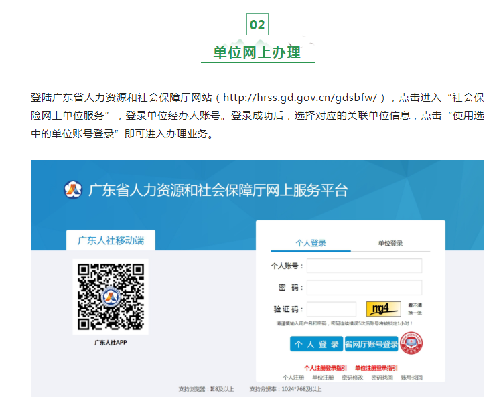Open the 账号找回 link

coord(411,378)
